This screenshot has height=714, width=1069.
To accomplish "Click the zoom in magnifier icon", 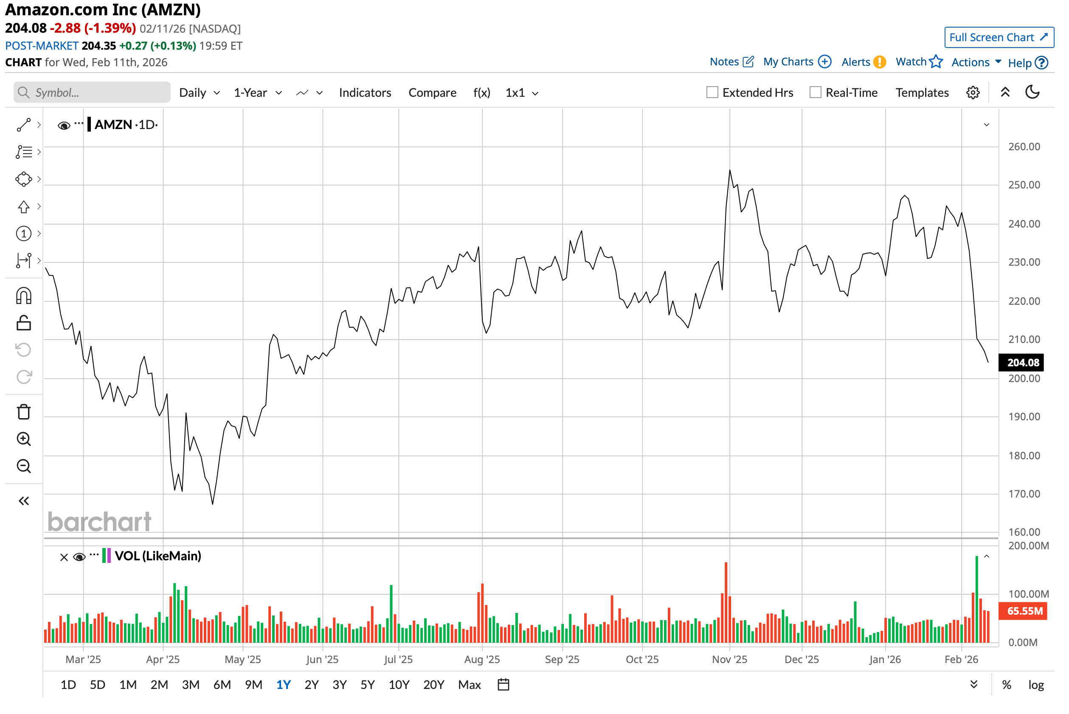I will click(24, 439).
